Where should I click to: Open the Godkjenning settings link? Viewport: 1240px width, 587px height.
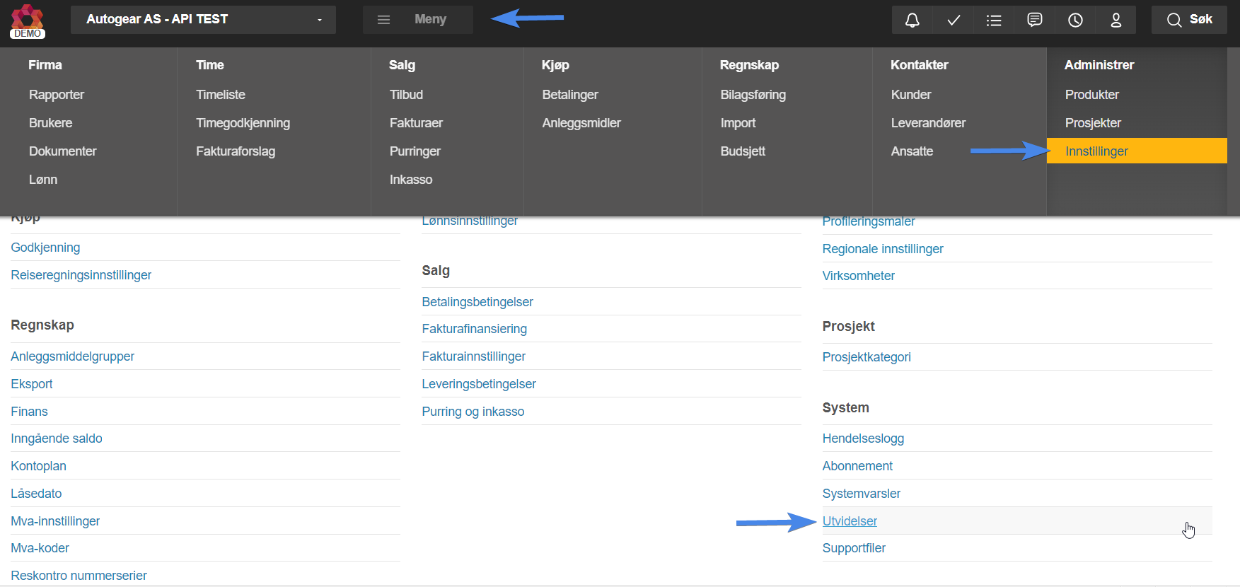45,248
